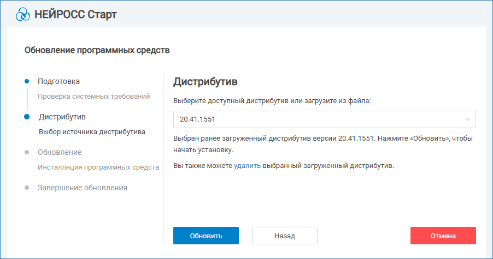Click the Выбор источника дистрибутива subtitle
This screenshot has height=259, width=493.
(x=92, y=131)
